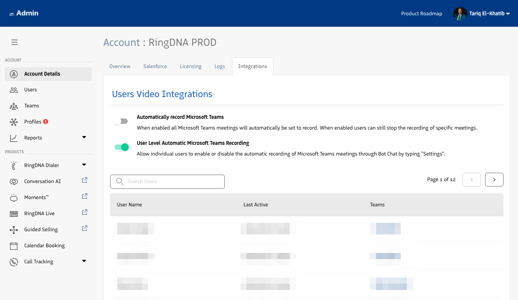
Task: Click the Guided Selling external link icon
Action: click(85, 228)
